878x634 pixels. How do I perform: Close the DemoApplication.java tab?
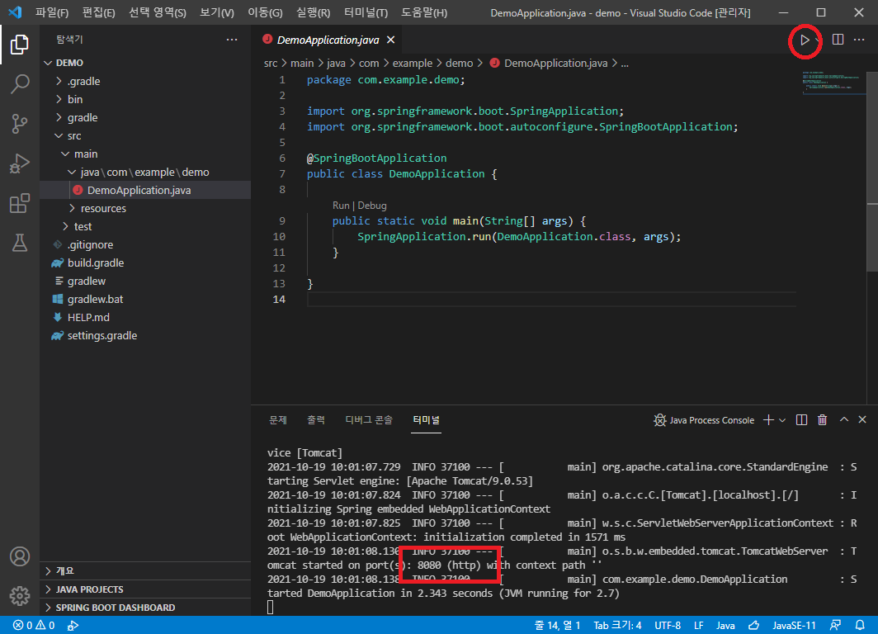pyautogui.click(x=391, y=40)
